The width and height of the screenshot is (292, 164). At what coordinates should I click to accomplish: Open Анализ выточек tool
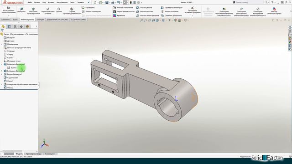(145, 11)
